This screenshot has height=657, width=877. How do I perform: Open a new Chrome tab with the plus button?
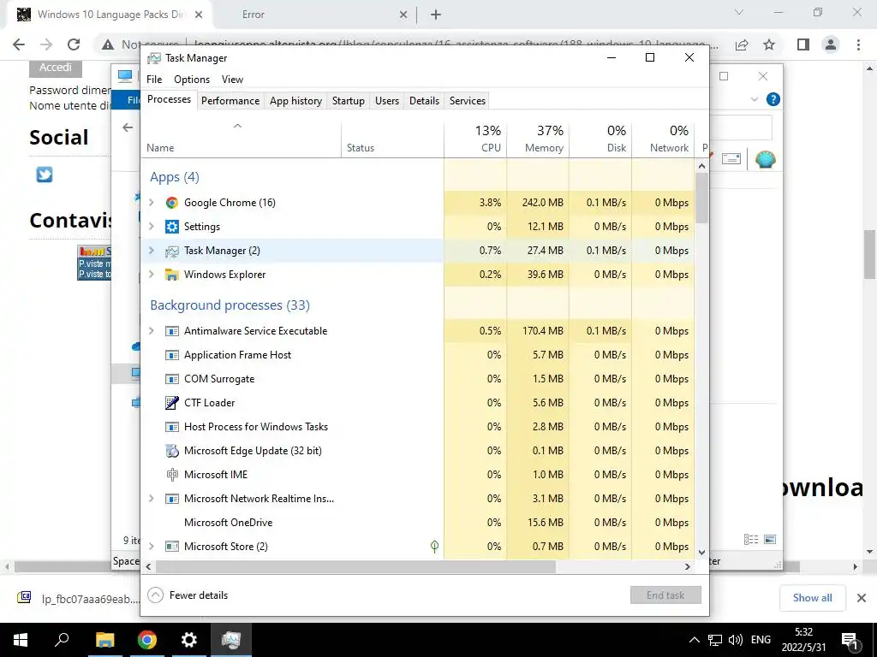point(436,15)
